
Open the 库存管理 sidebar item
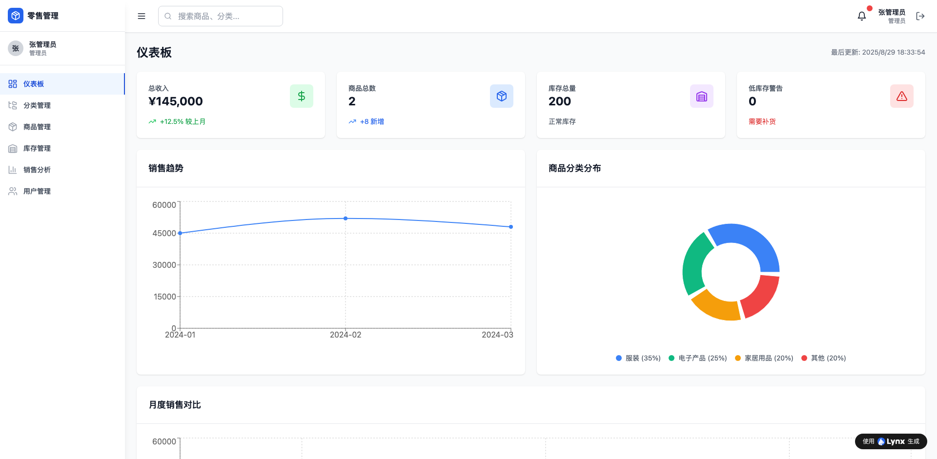point(37,148)
